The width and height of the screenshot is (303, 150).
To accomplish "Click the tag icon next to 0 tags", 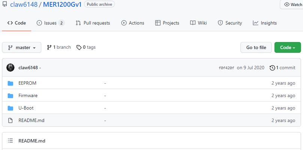I will click(79, 47).
